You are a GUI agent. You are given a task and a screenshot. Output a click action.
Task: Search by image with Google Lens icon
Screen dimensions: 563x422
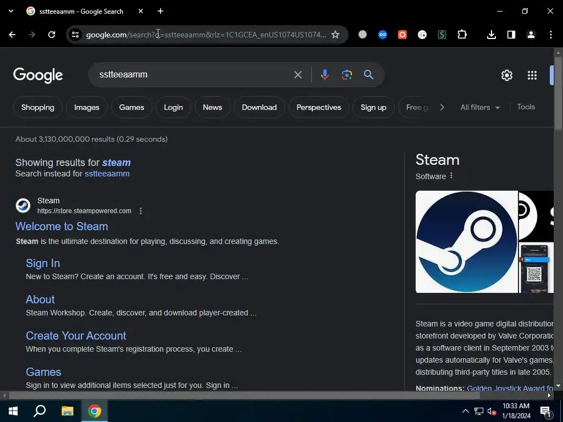347,75
